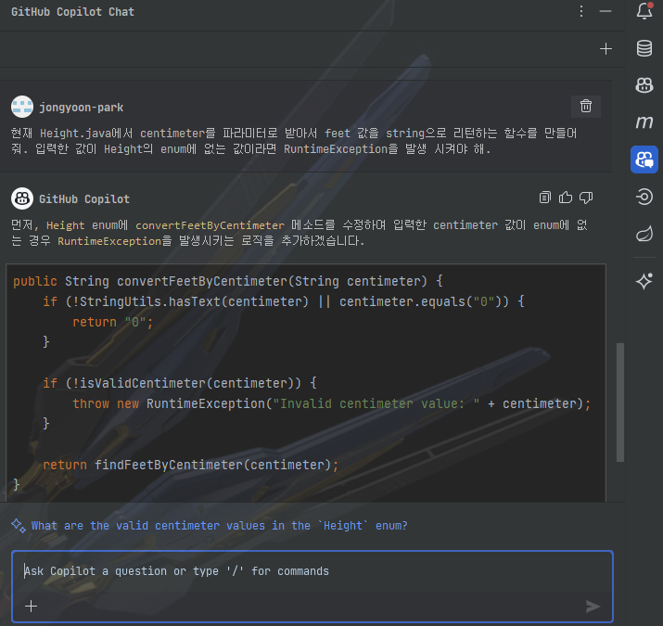Open the Maven tool window icon
Image resolution: width=663 pixels, height=626 pixels.
(644, 122)
